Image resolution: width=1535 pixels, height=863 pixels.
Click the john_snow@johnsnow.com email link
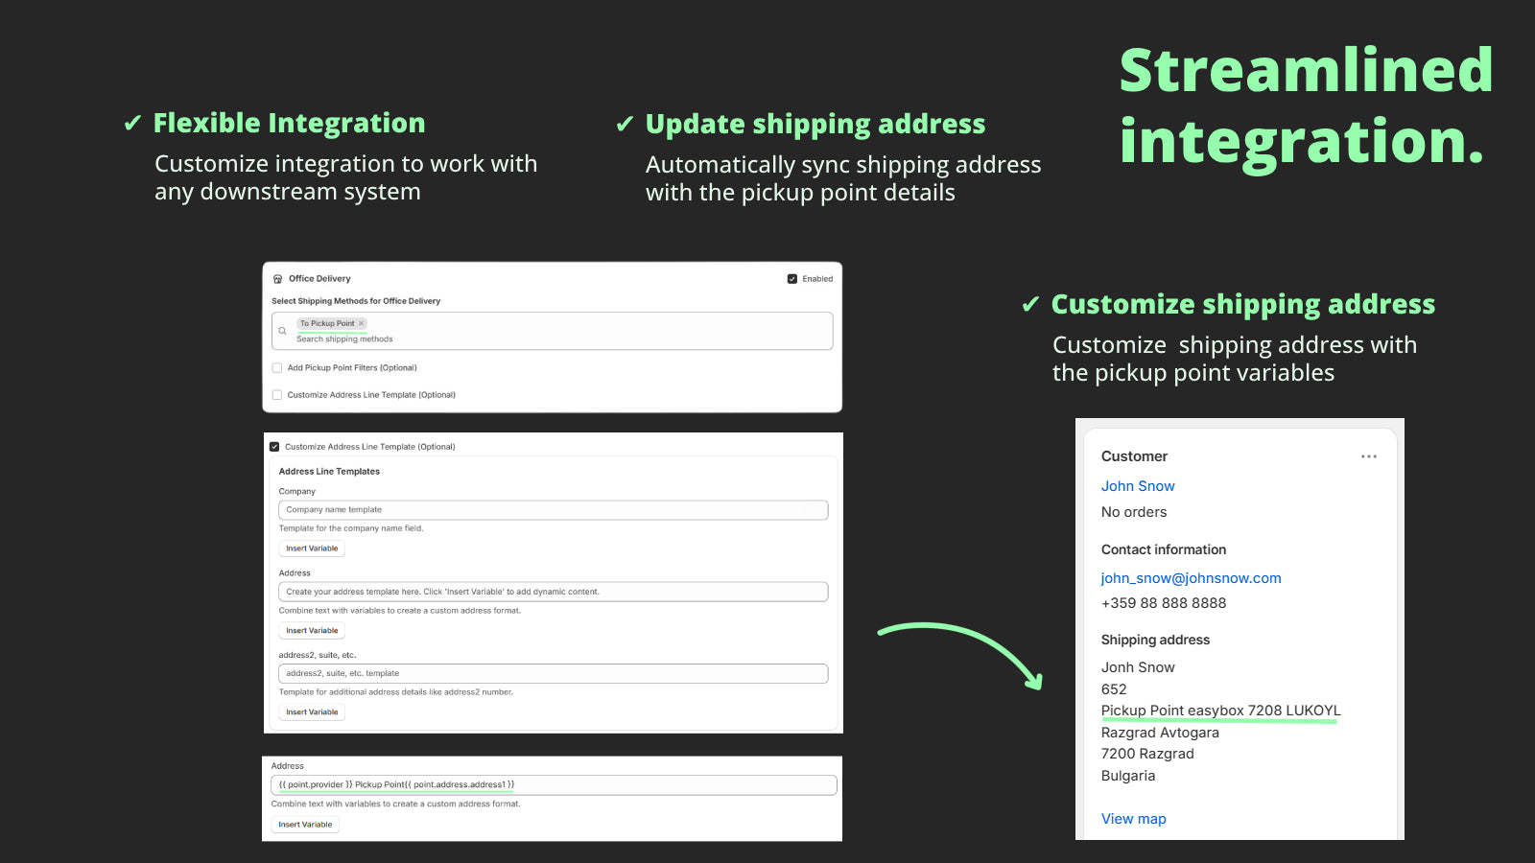[1191, 578]
